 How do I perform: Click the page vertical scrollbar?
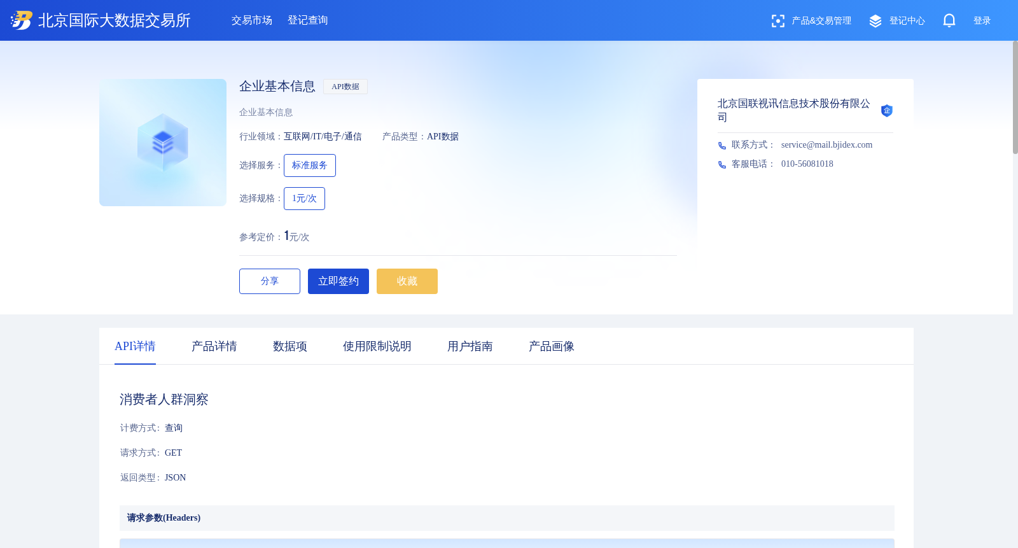pos(1015,97)
